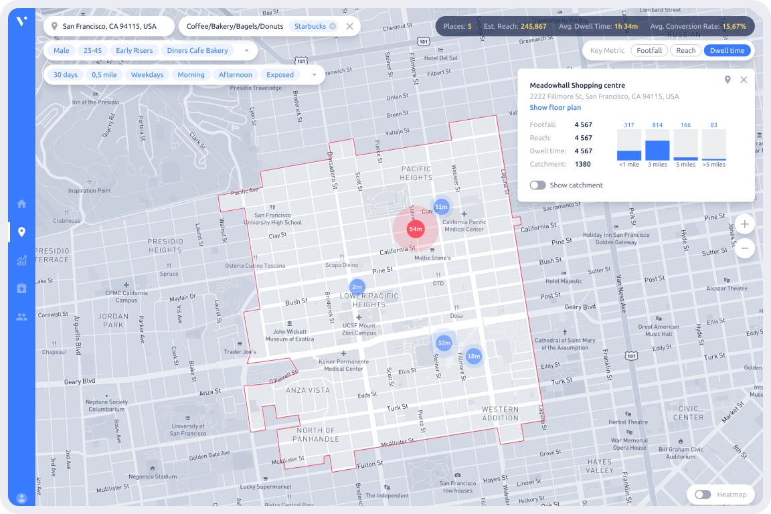The image size is (771, 514).
Task: Remove the Starbucks filter tag
Action: 333,26
